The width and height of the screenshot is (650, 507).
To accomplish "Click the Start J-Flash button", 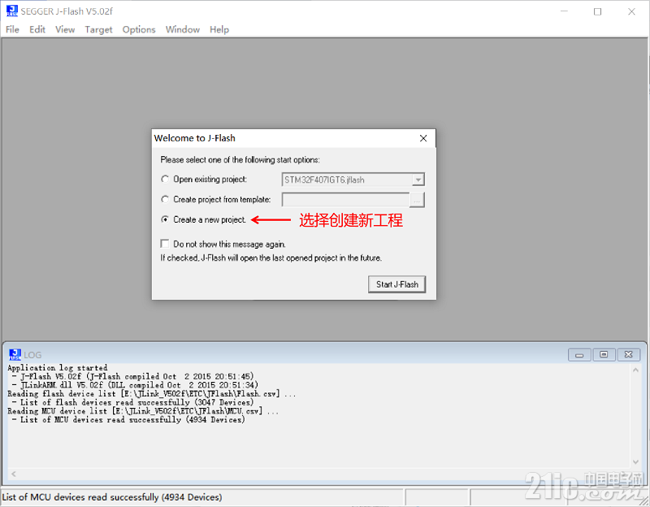I will click(397, 284).
